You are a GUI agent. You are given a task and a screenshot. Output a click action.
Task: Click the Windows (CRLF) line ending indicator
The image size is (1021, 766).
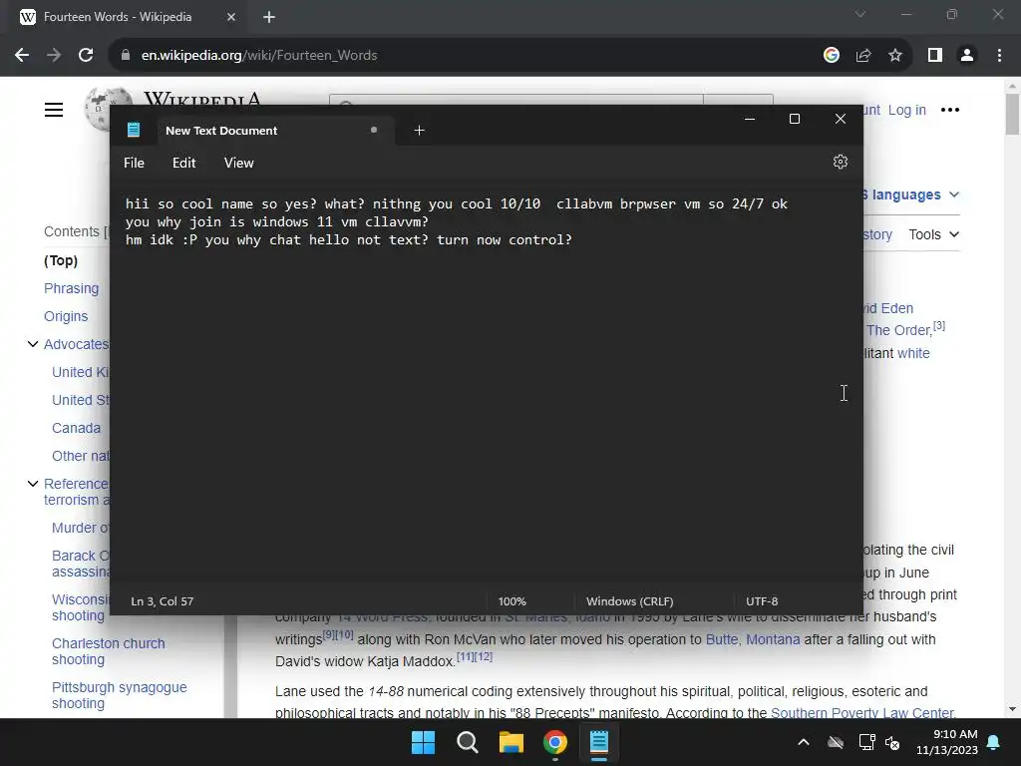[630, 601]
